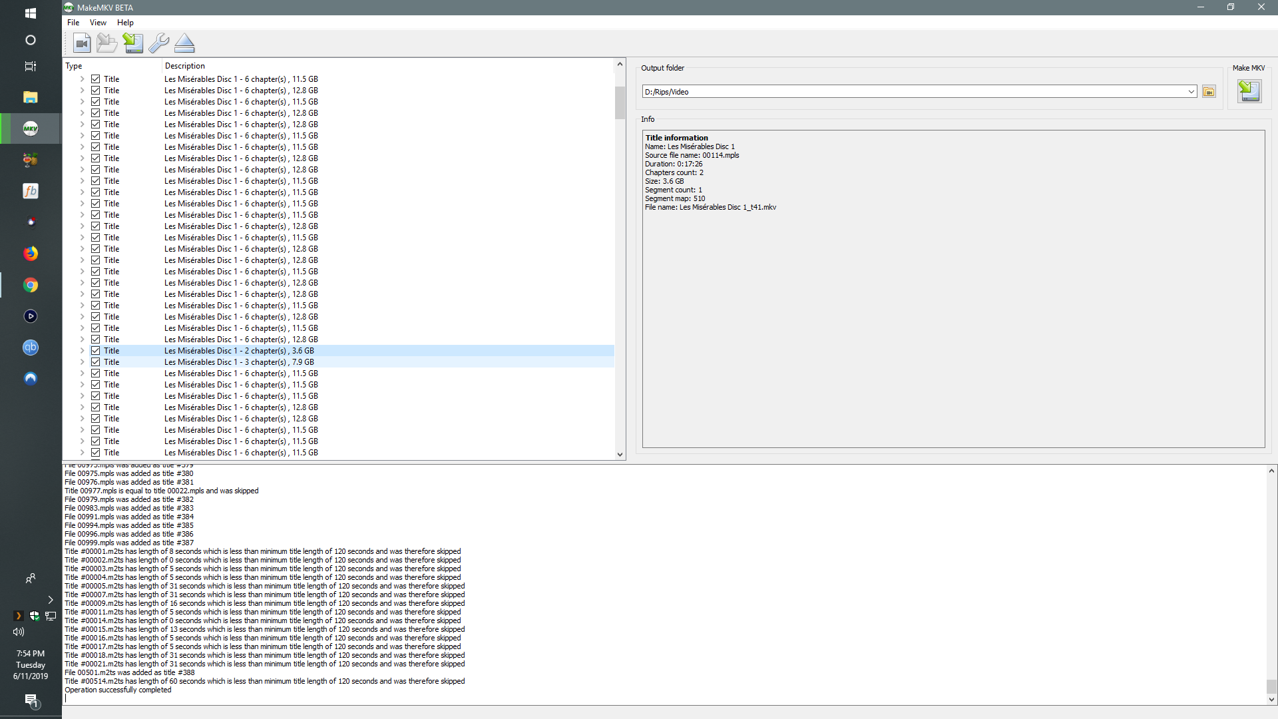Image resolution: width=1278 pixels, height=719 pixels.
Task: Uncheck the 2 chapter(s), 3.6 GB title
Action: click(x=96, y=351)
